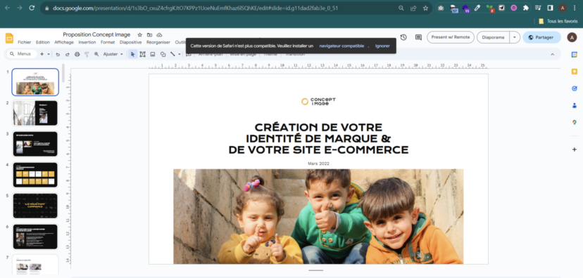Screen dimensions: 583x278
Task: Open the Diapositive menu
Action: tap(130, 42)
